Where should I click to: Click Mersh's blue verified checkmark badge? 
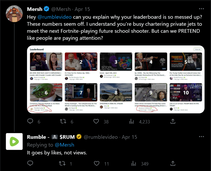pos(46,9)
